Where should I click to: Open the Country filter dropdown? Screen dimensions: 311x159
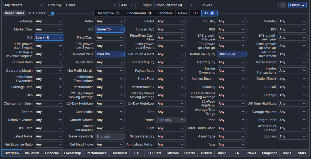292,21
